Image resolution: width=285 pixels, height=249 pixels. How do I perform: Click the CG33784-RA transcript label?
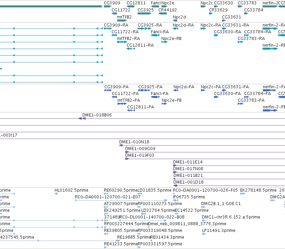(258, 32)
